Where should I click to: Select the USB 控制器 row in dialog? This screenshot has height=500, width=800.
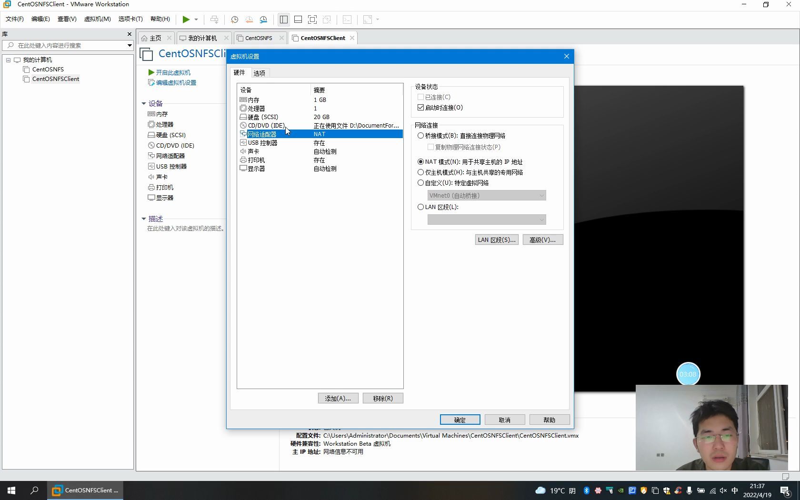pos(320,143)
